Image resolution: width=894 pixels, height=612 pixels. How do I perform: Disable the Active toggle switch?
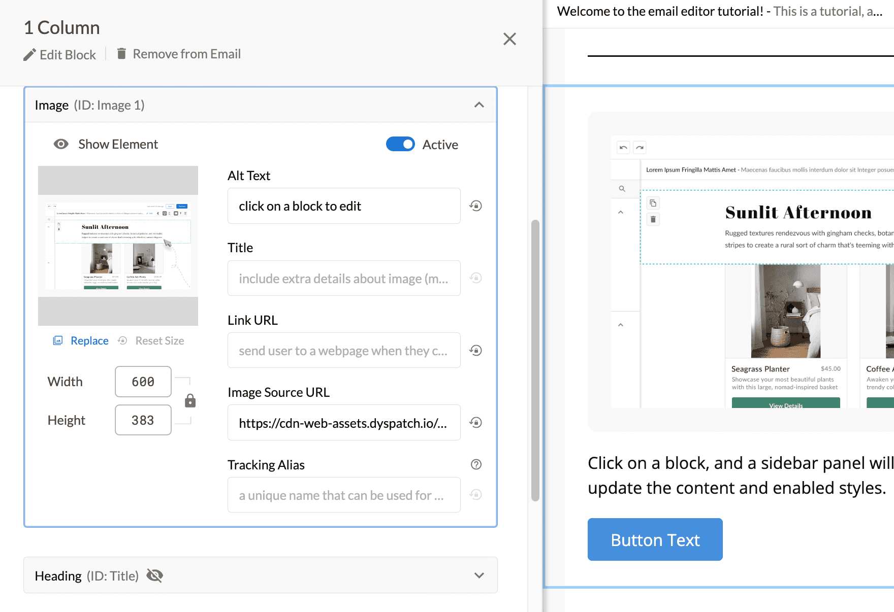400,144
